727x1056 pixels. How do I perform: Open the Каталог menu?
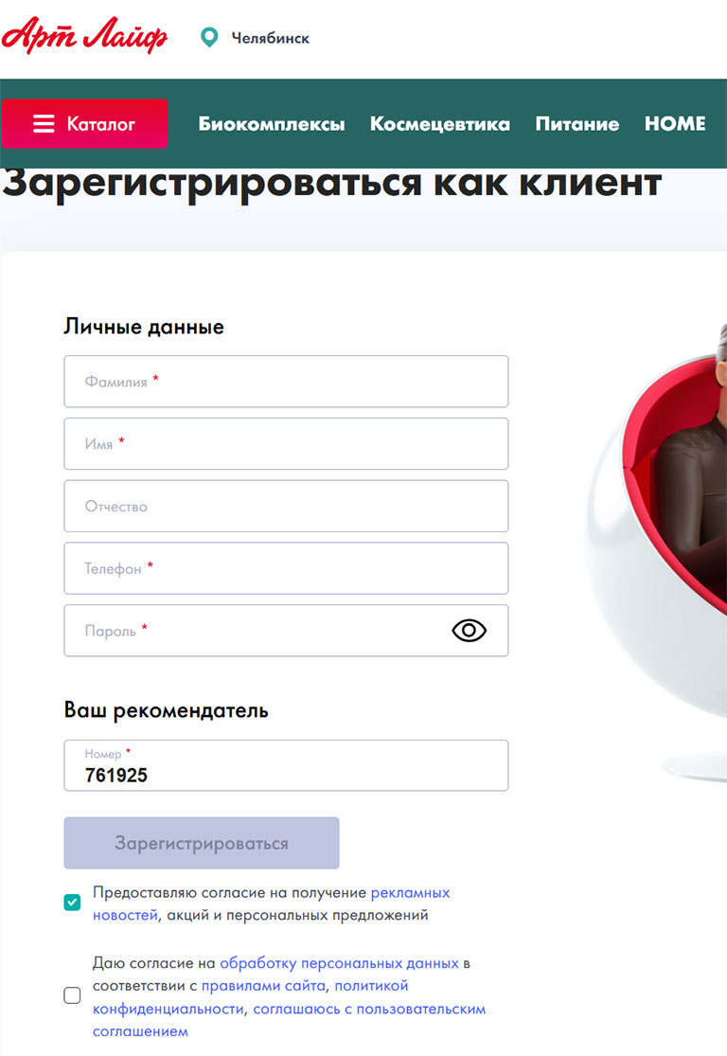click(85, 124)
